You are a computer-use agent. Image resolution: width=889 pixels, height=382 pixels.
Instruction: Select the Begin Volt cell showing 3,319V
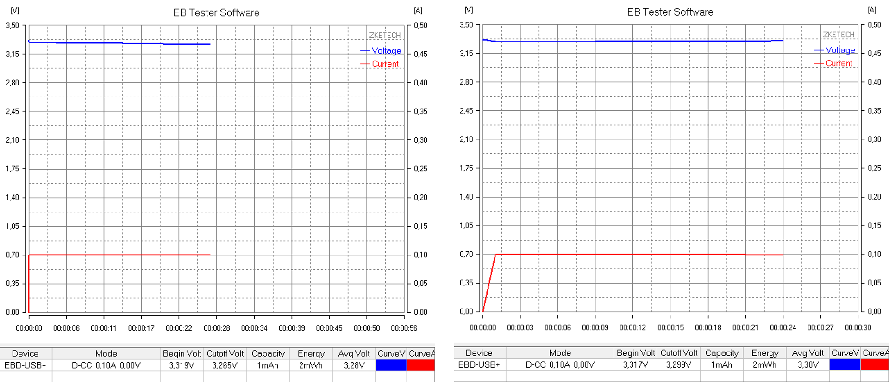(x=182, y=365)
